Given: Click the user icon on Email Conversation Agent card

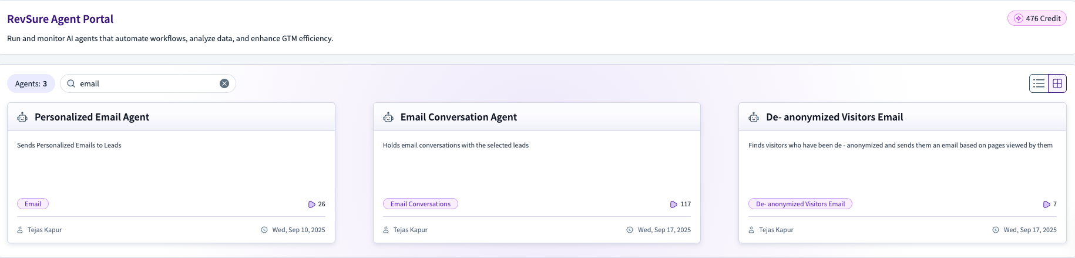Looking at the screenshot, I should [386, 230].
